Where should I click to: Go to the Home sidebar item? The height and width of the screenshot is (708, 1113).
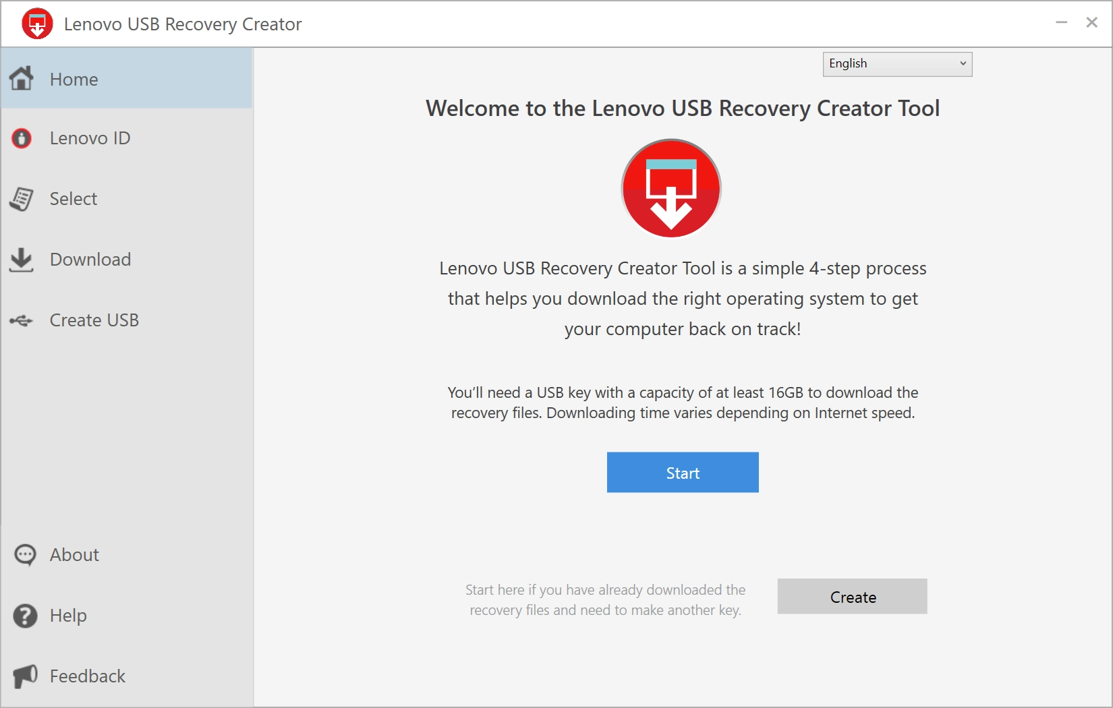tap(127, 78)
